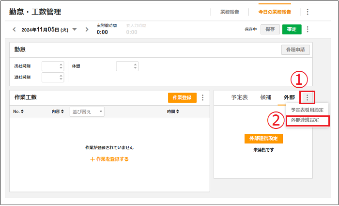This screenshot has height=206, width=339.
Task: Open date picker triangle beside 2024年11月05日
Action: [x=75, y=30]
